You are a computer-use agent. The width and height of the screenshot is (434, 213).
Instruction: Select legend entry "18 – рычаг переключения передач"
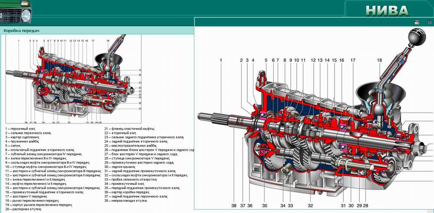tap(32, 200)
